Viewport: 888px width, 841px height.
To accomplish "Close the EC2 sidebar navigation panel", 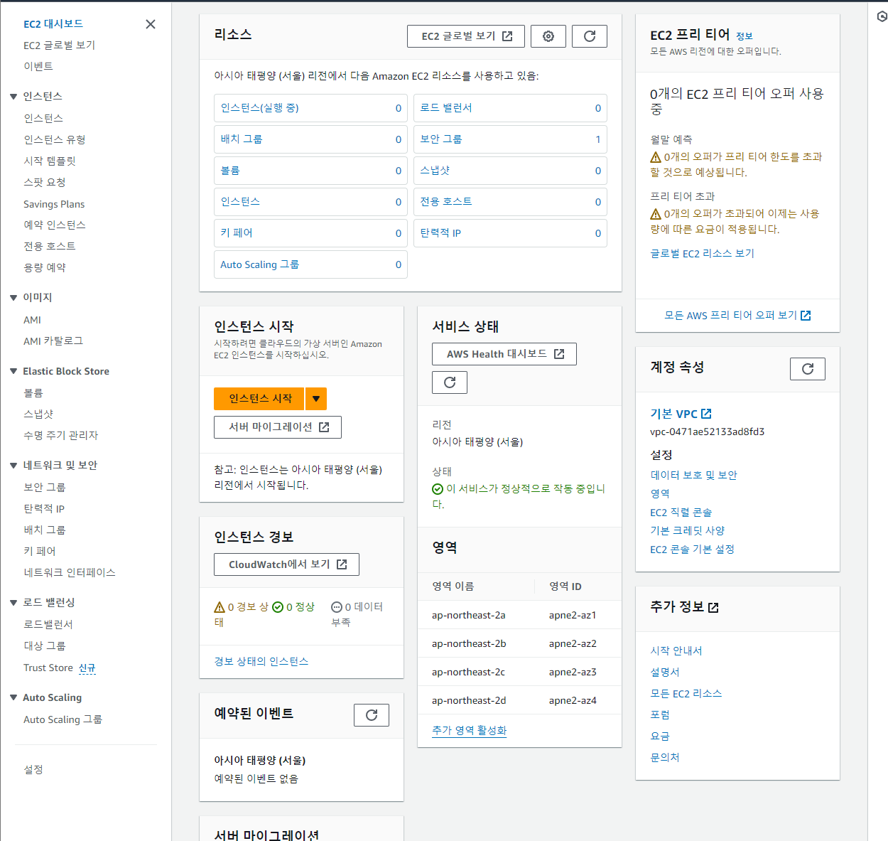I will point(151,24).
